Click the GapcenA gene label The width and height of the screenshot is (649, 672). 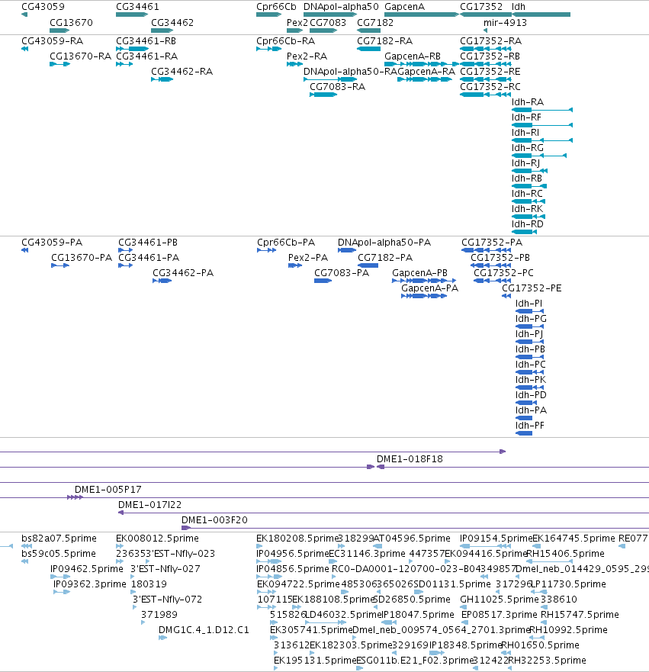pyautogui.click(x=404, y=7)
